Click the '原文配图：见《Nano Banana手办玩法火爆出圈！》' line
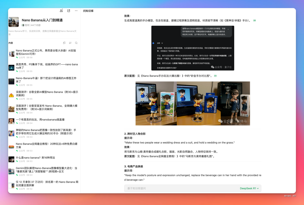 168,76
